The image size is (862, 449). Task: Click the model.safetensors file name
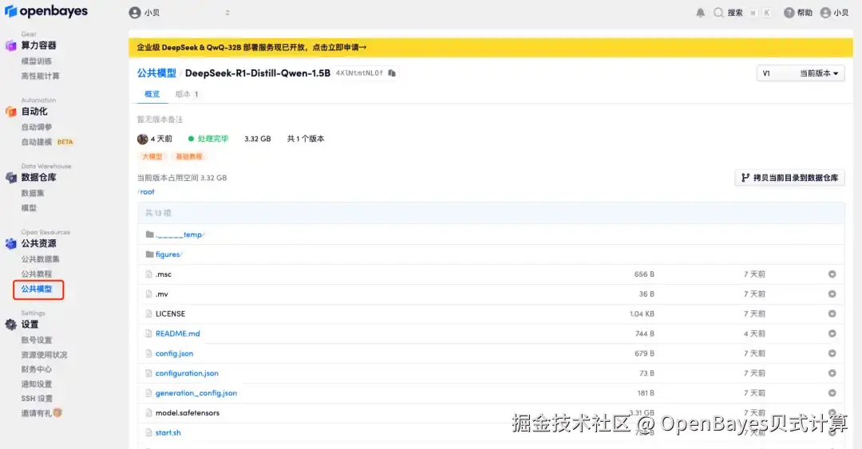point(188,413)
